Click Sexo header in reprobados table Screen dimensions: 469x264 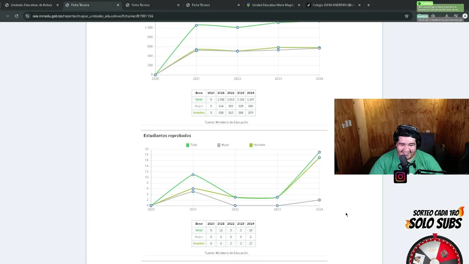pos(199,224)
